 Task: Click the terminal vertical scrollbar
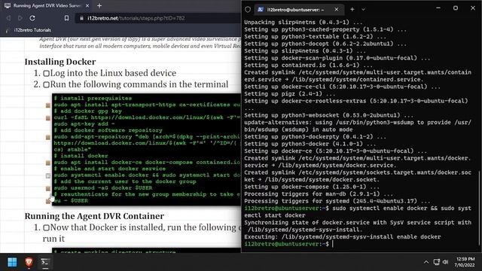(480, 209)
